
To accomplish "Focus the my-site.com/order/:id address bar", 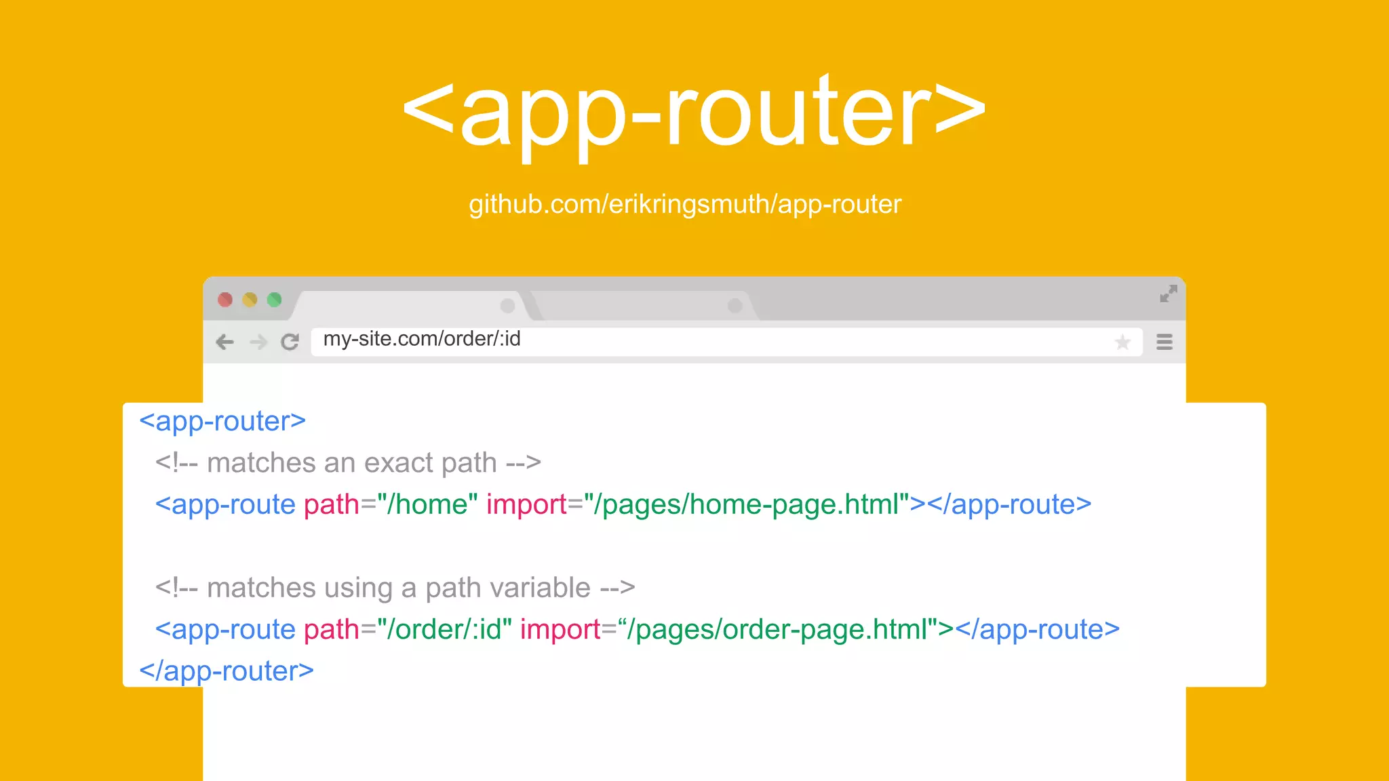I will (727, 342).
